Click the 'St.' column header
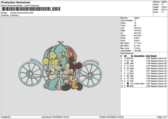The image size is (168, 119). click(x=132, y=56)
